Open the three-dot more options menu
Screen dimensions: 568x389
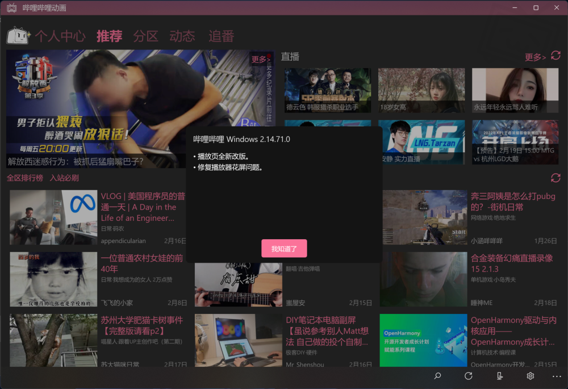point(557,377)
